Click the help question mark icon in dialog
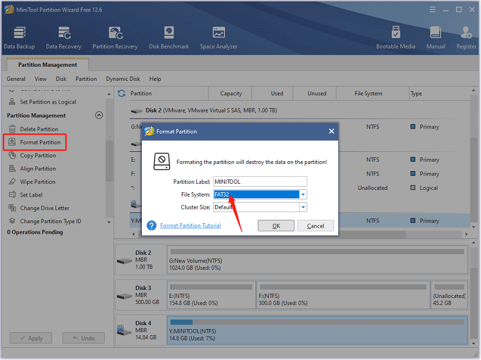The image size is (481, 360). click(151, 225)
